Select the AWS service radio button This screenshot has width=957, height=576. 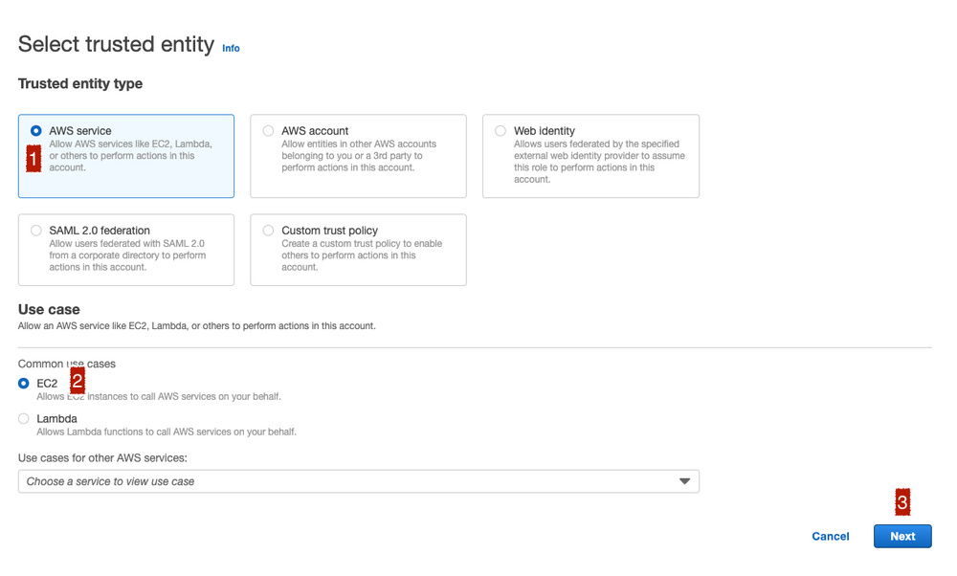click(x=34, y=131)
